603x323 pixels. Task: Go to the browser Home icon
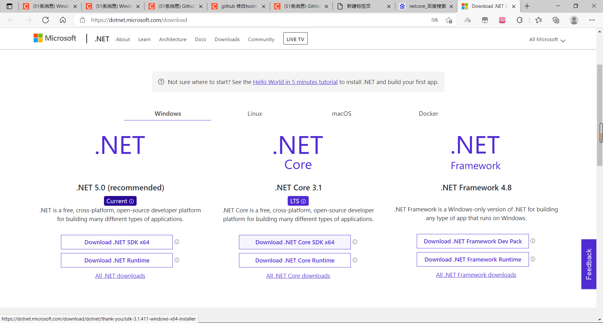(x=63, y=20)
